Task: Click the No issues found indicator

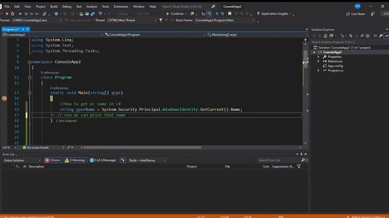Action: (x=35, y=148)
